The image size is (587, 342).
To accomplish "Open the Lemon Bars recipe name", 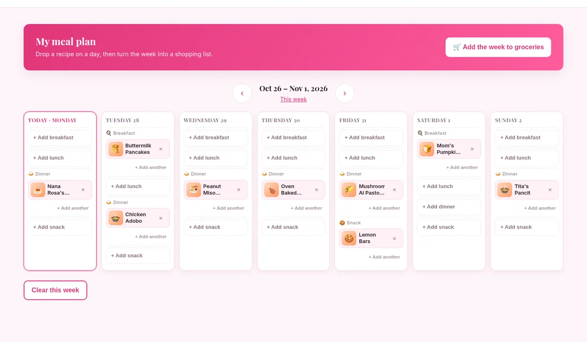I will coord(367,238).
